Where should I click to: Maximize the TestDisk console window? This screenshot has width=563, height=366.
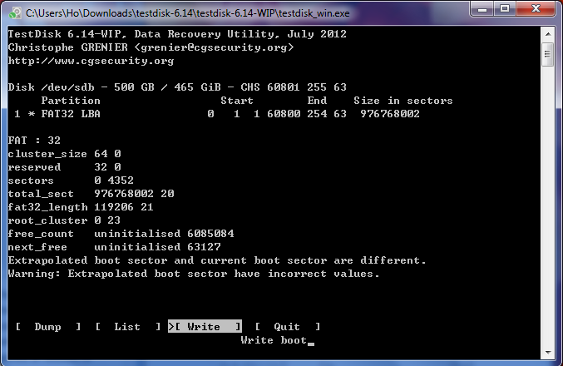point(505,9)
